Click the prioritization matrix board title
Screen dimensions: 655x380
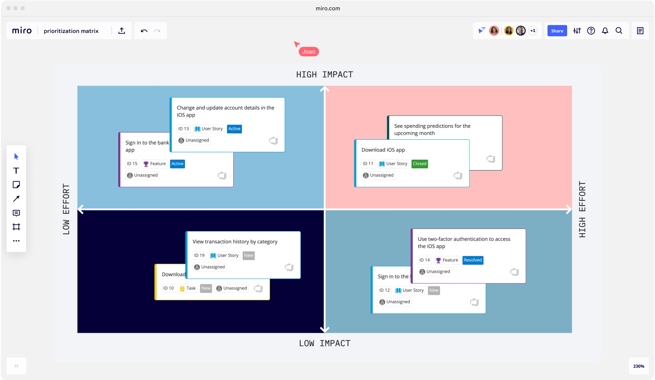[x=71, y=30]
